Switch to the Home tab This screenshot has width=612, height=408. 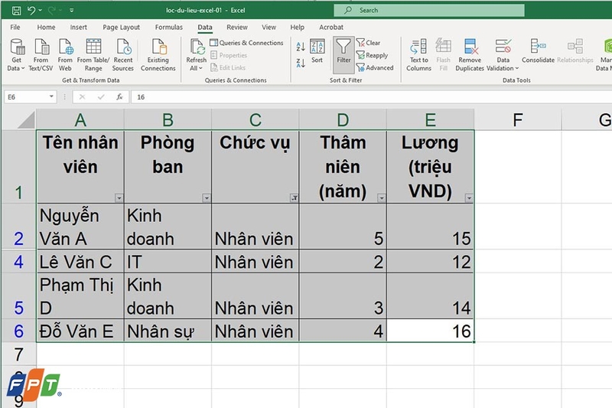coord(46,28)
